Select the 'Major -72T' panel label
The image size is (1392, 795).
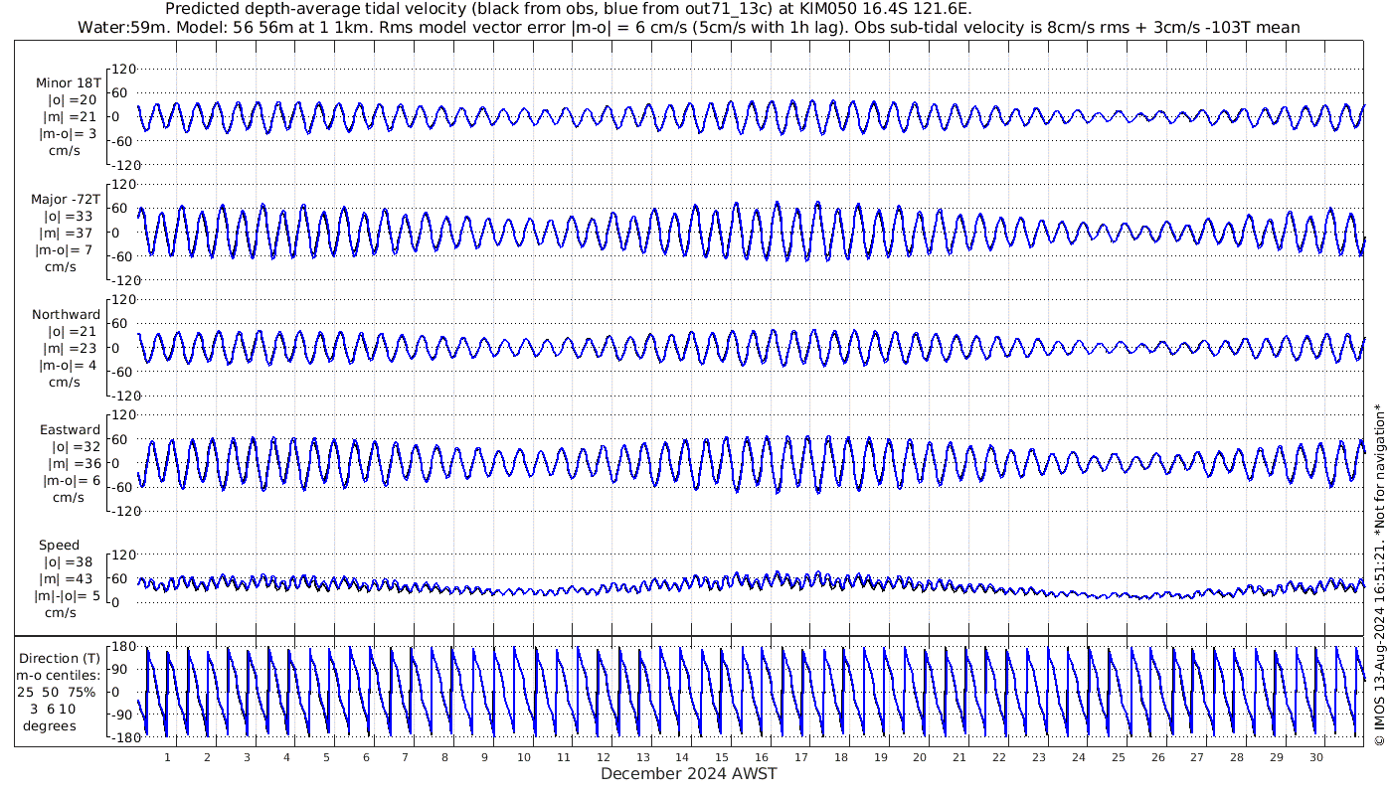[x=66, y=199]
